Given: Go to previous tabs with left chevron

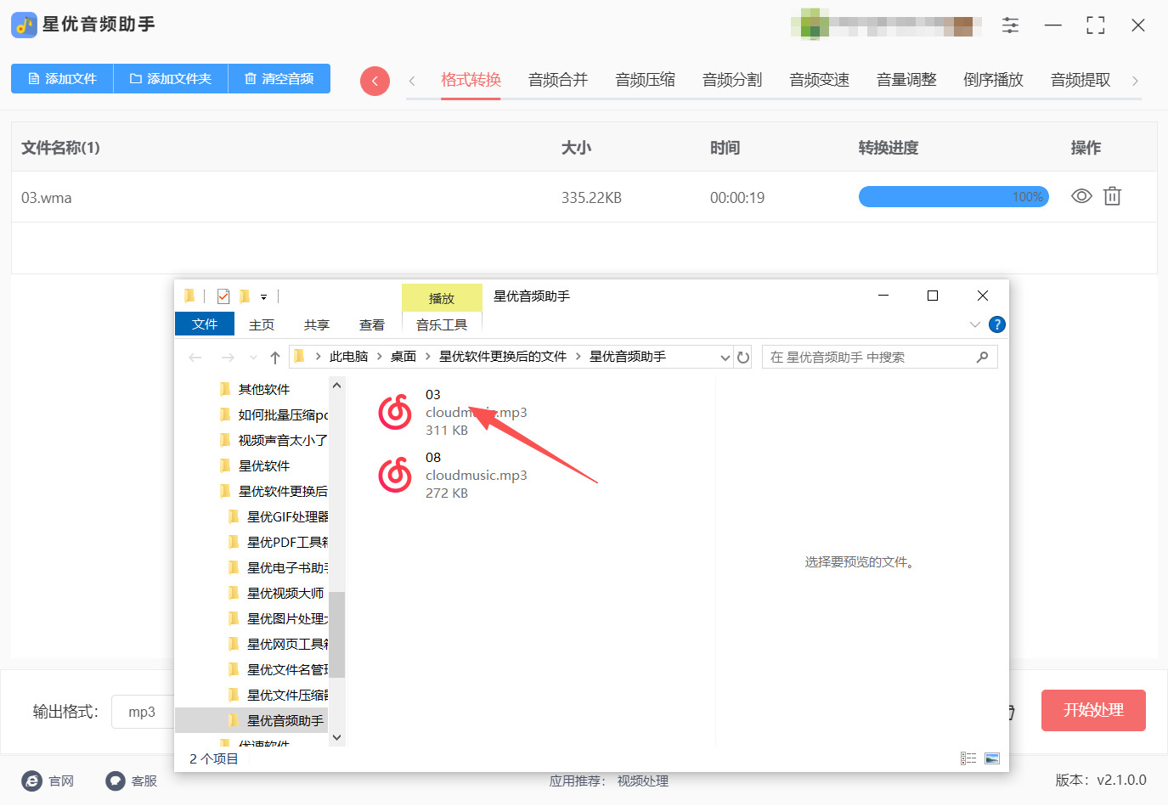Looking at the screenshot, I should point(412,81).
